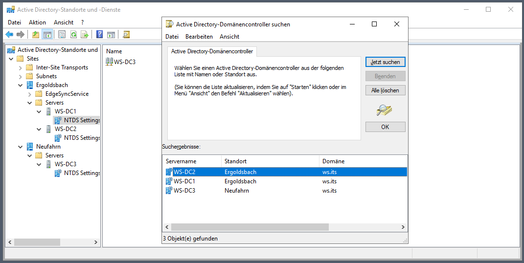Open Datei menu in search dialog
The image size is (524, 263).
[x=172, y=36]
